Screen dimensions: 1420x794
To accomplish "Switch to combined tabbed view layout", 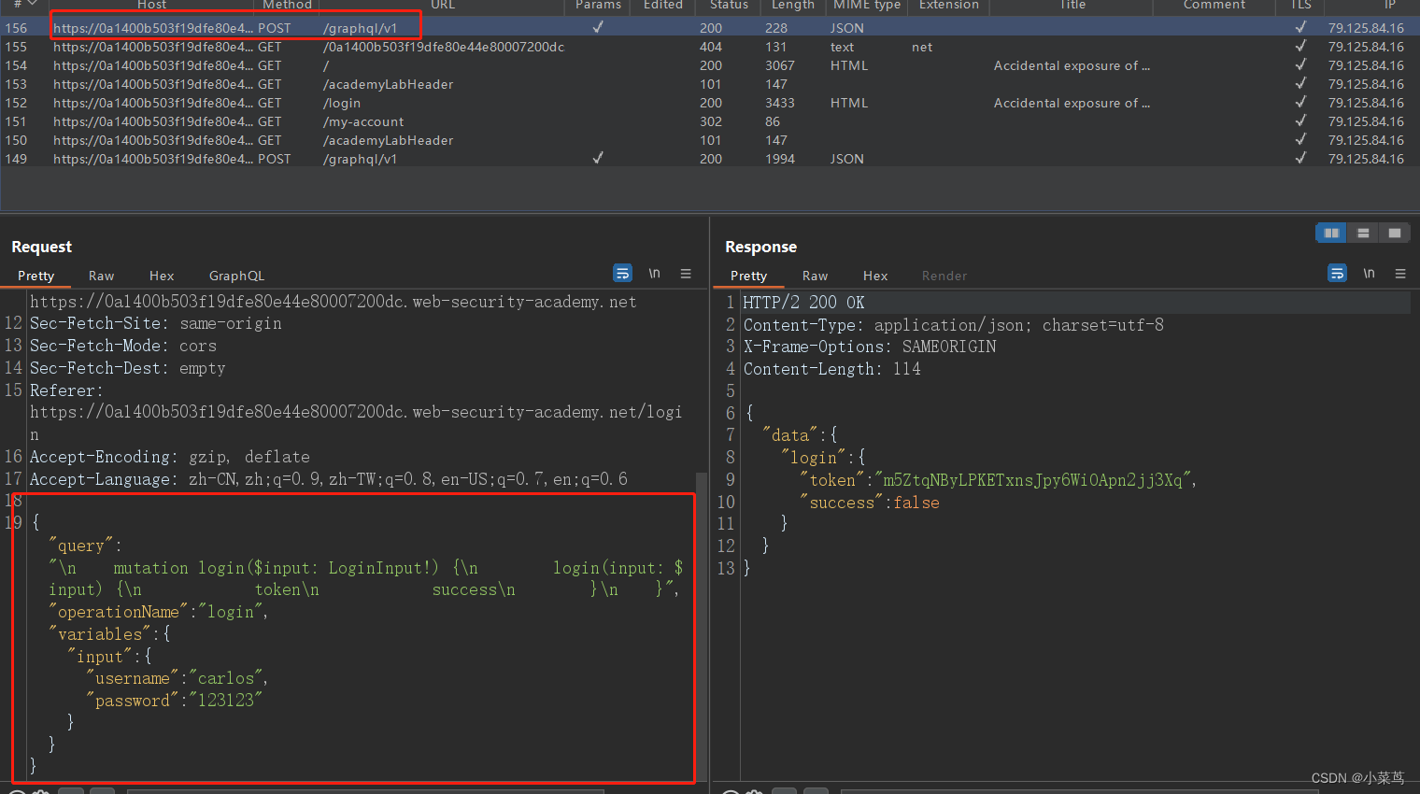I will pyautogui.click(x=1395, y=233).
